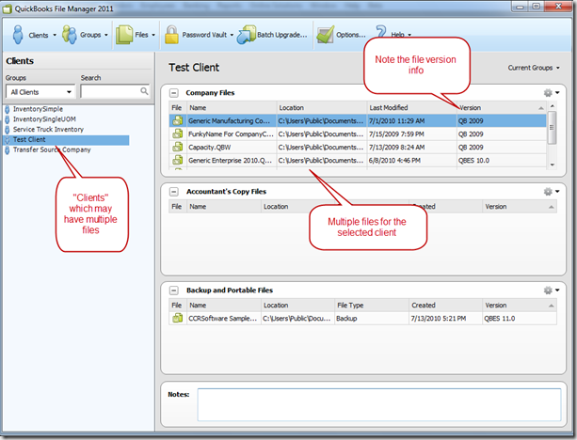Open the Files menu dropdown arrow
The height and width of the screenshot is (440, 577).
pyautogui.click(x=153, y=36)
